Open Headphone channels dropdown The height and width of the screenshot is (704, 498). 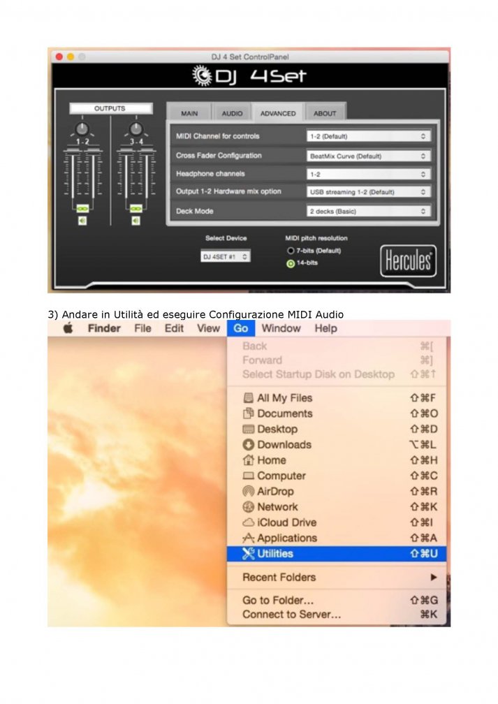[369, 174]
